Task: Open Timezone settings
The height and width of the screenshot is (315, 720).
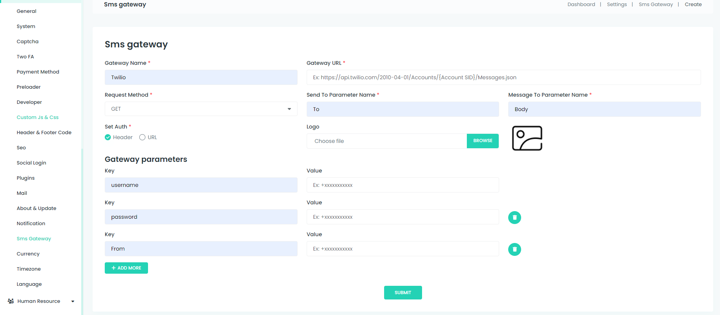Action: click(28, 269)
